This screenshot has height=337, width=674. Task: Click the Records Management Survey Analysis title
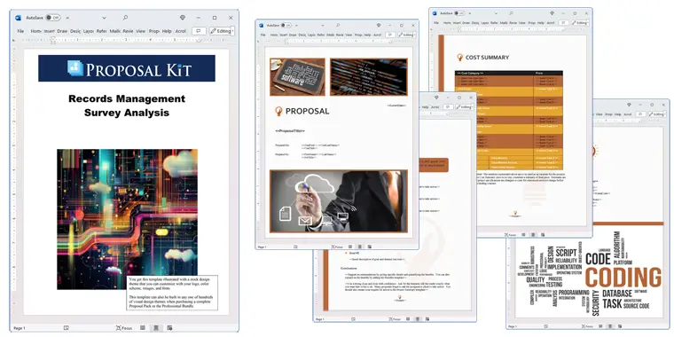point(127,106)
